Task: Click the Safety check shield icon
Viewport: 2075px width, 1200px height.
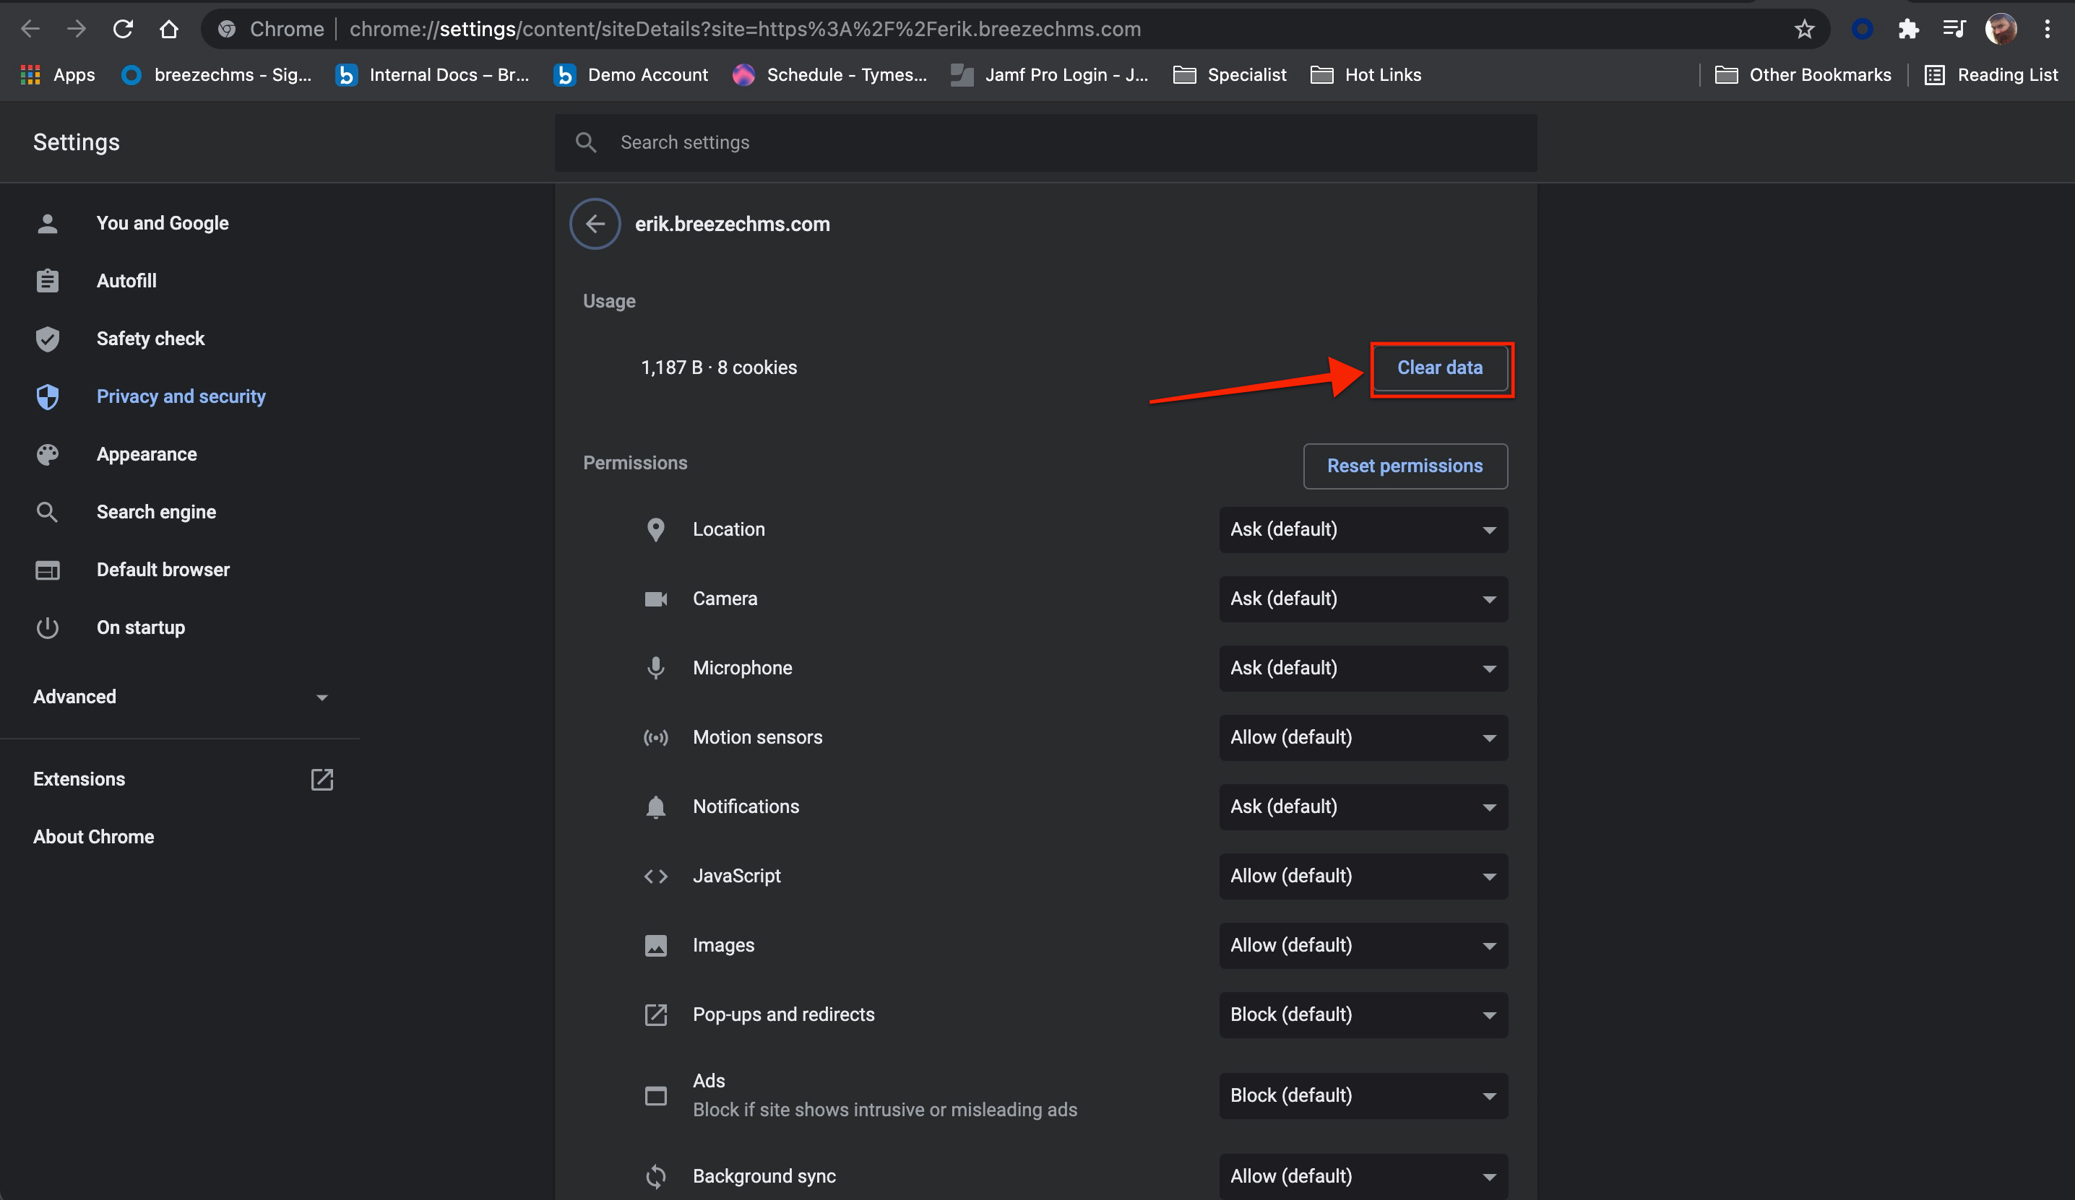Action: click(48, 339)
